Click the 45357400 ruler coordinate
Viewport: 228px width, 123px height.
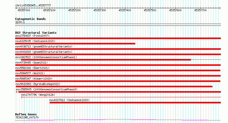125,10
